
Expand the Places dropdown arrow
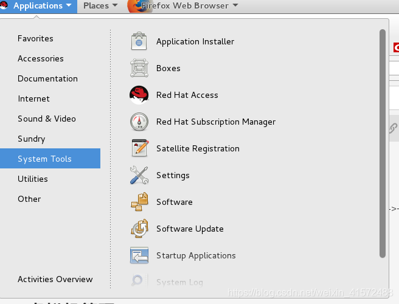tap(115, 5)
